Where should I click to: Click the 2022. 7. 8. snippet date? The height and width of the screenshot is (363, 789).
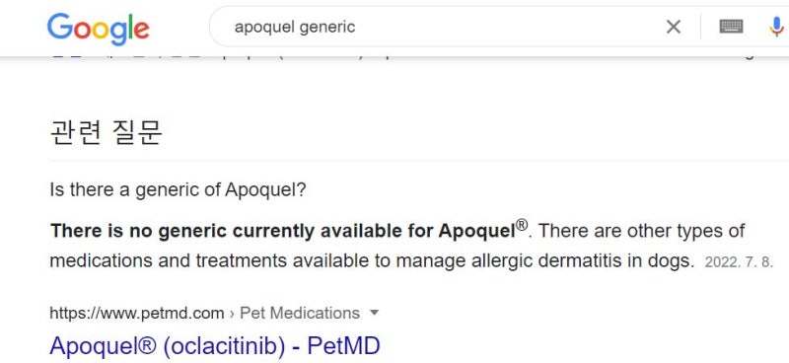(x=739, y=262)
